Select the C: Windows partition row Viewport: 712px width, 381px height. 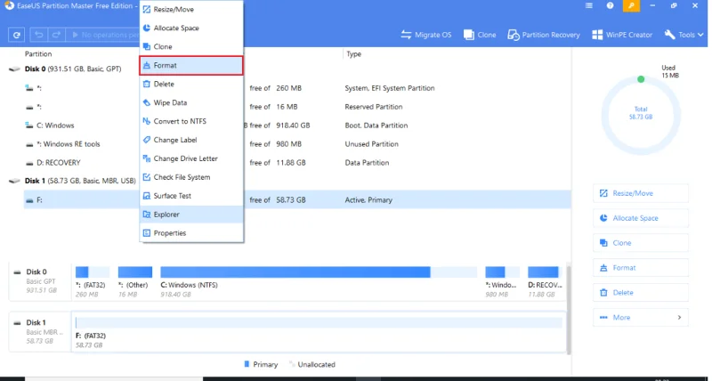tap(297, 126)
